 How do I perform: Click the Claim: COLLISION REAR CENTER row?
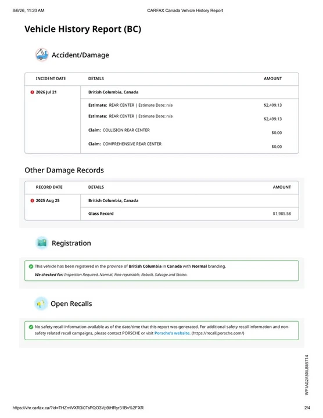pos(189,131)
